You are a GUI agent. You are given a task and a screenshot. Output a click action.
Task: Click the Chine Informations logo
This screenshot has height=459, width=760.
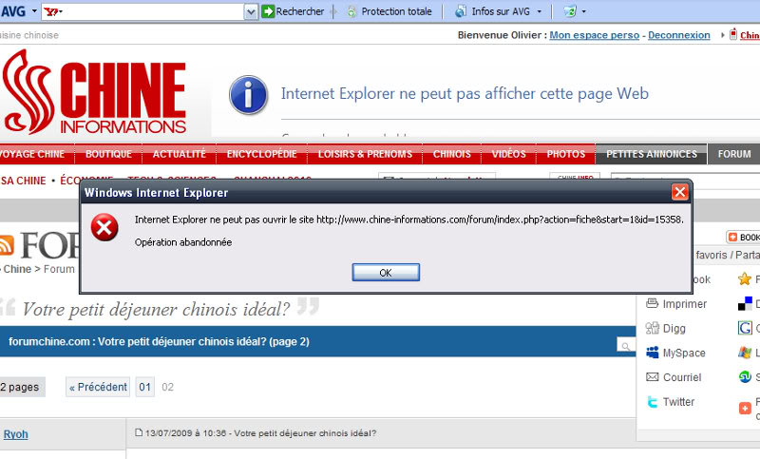tap(94, 91)
